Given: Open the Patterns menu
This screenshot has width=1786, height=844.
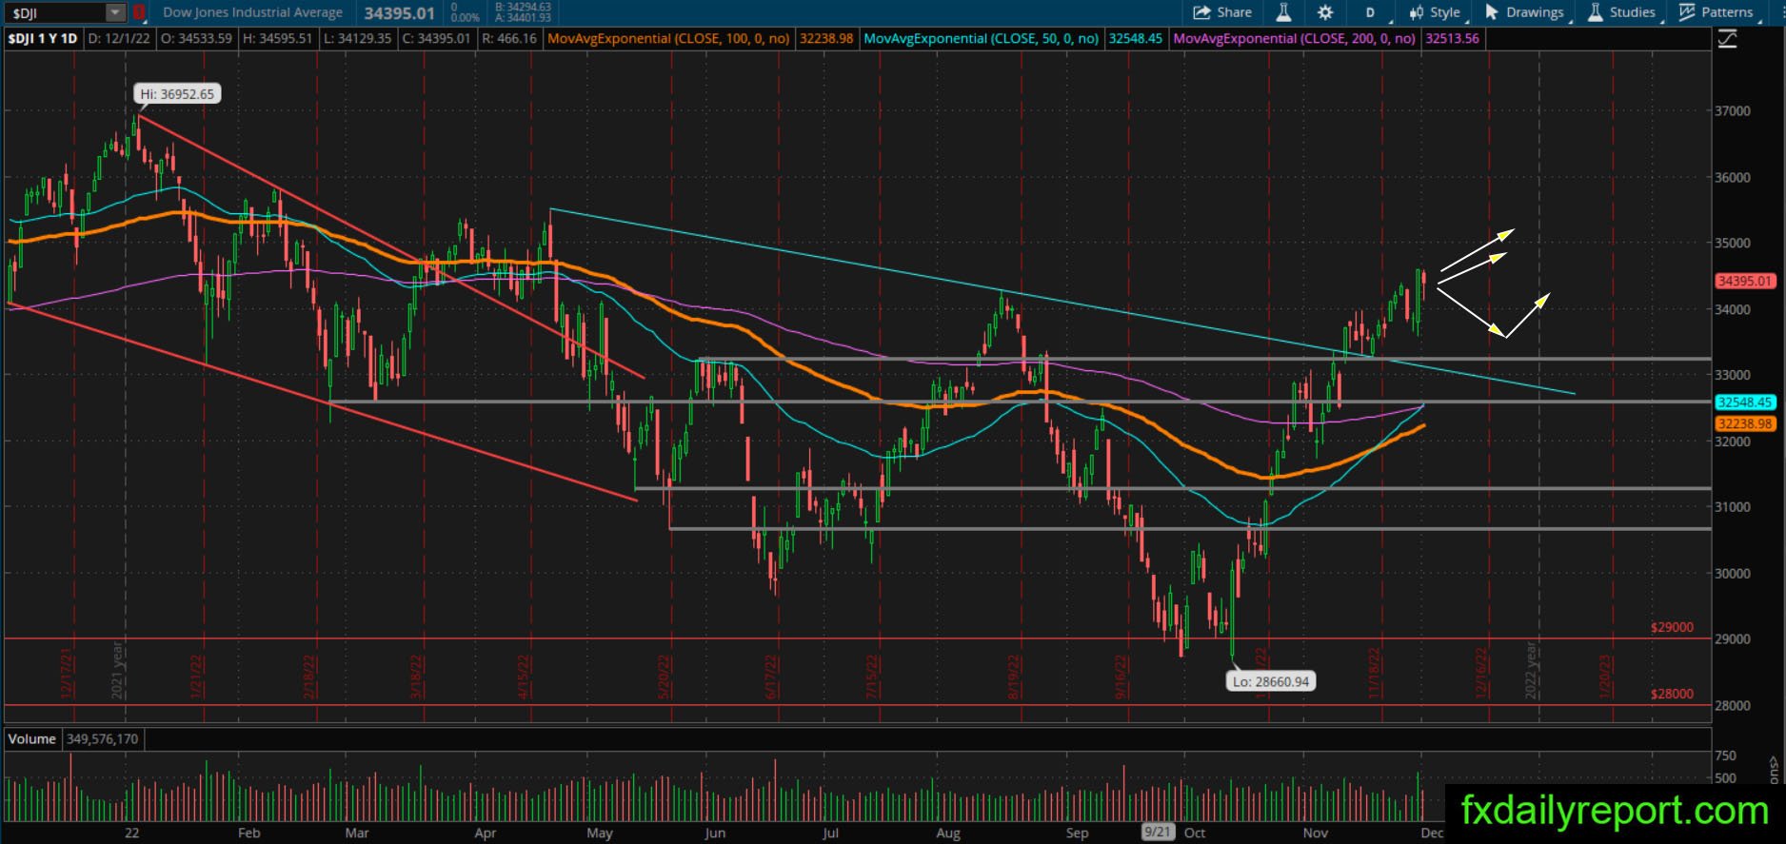Looking at the screenshot, I should point(1716,12).
